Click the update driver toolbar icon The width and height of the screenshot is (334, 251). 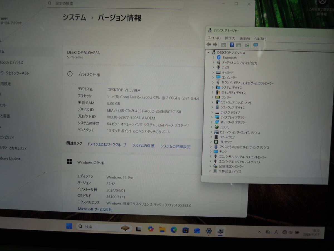click(x=247, y=45)
